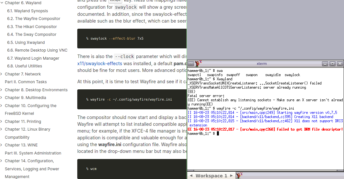Open Chapter 9. Multimedia link text
This screenshot has width=344, height=179.
click(x=26, y=98)
